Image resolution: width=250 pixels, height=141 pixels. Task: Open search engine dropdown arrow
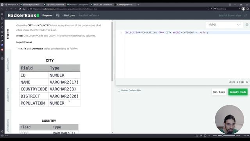coord(239,9)
